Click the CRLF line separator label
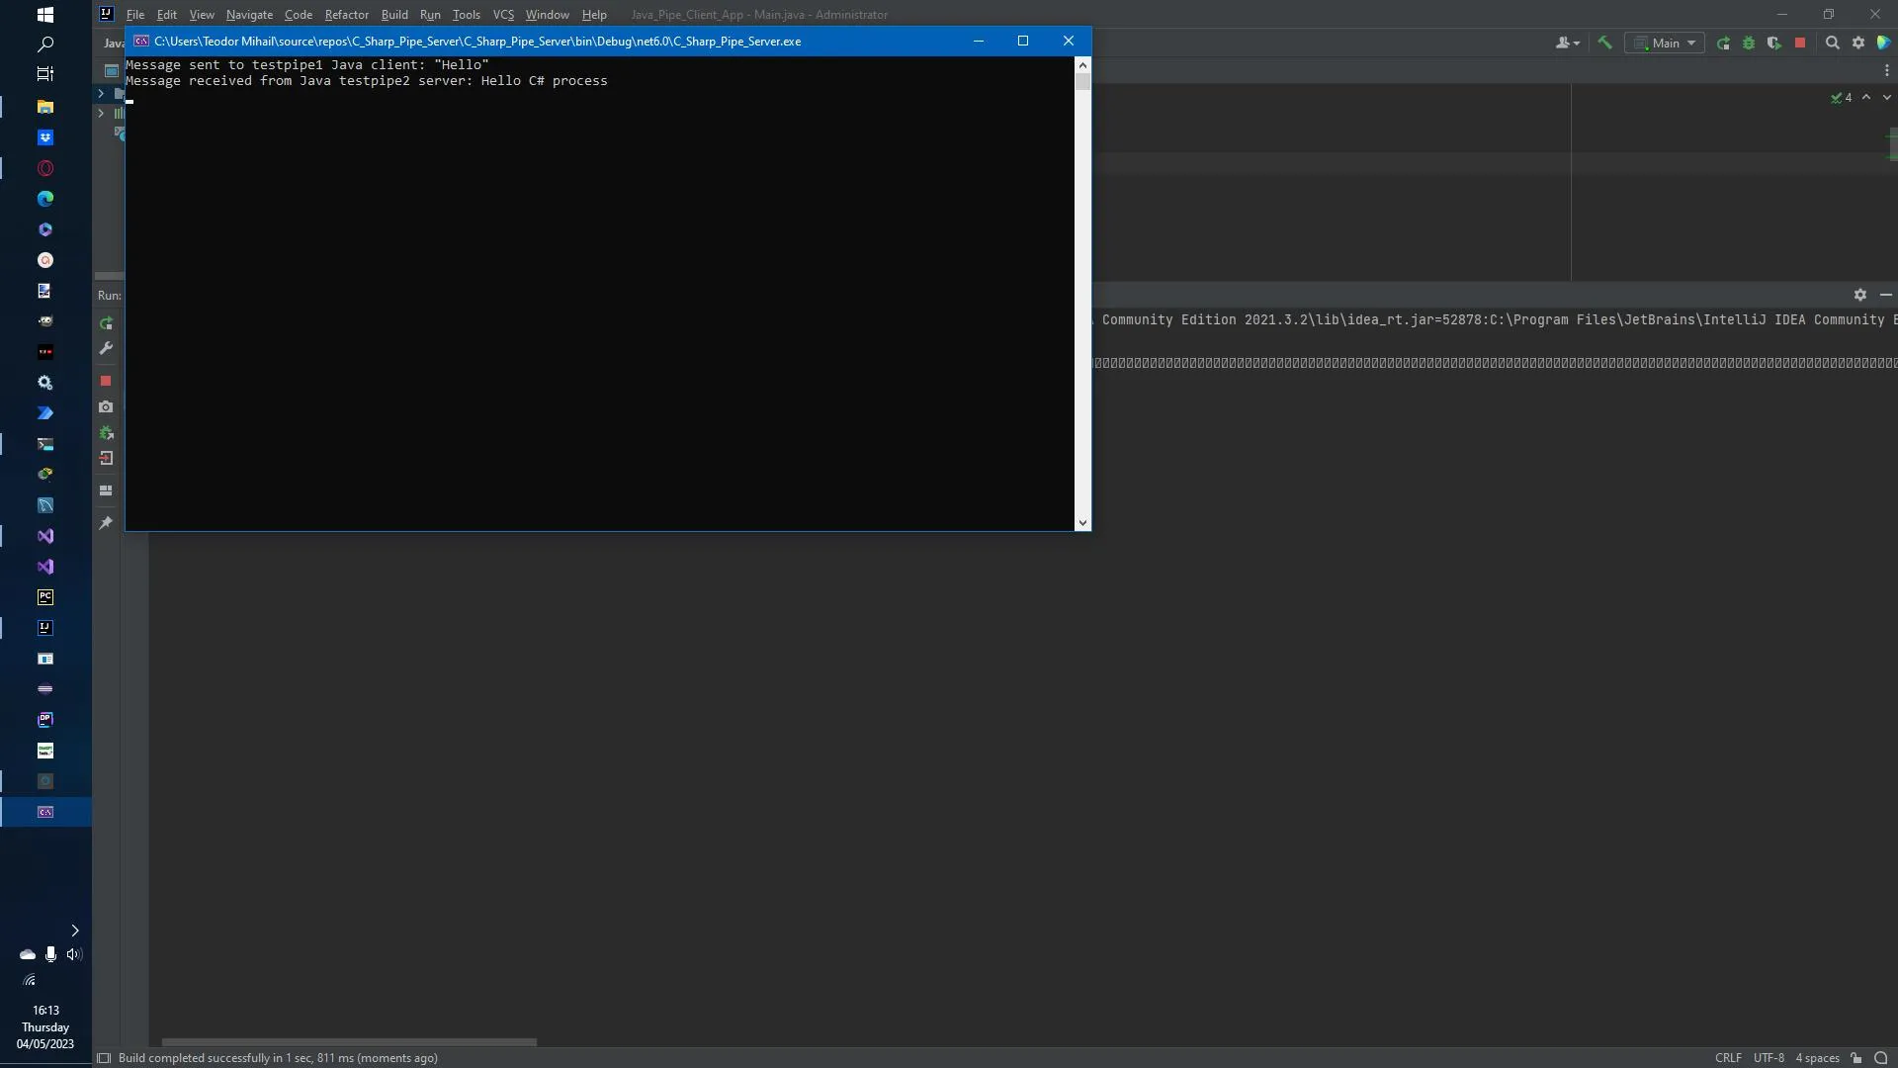Viewport: 1898px width, 1068px height. tap(1728, 1058)
